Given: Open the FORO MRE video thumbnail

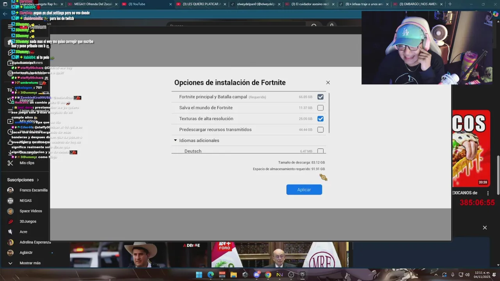Looking at the screenshot, I should pyautogui.click(x=279, y=255).
